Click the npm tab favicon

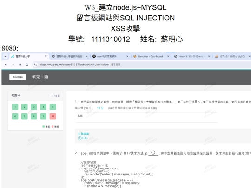click(94, 56)
